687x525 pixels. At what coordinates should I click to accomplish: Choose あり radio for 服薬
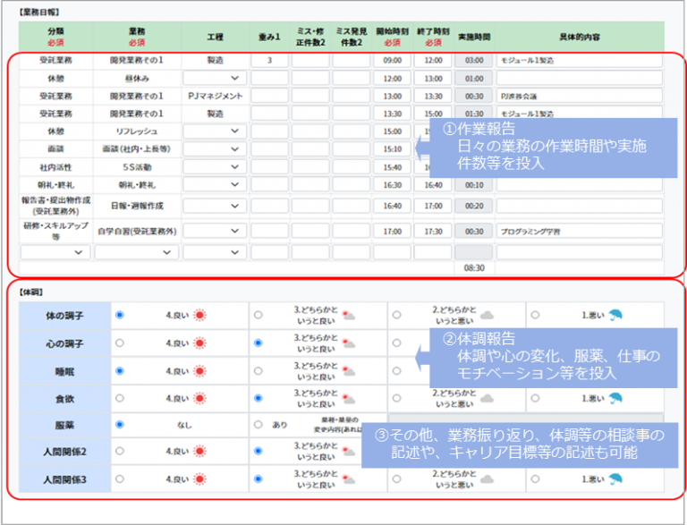point(259,425)
